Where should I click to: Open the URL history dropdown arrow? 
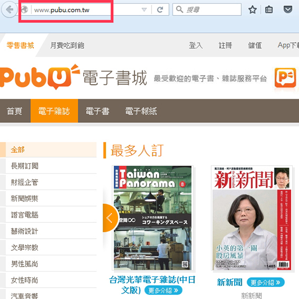pyautogui.click(x=144, y=9)
